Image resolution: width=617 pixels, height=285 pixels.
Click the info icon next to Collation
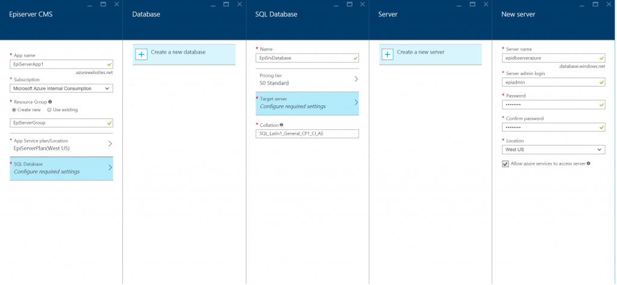click(x=281, y=125)
